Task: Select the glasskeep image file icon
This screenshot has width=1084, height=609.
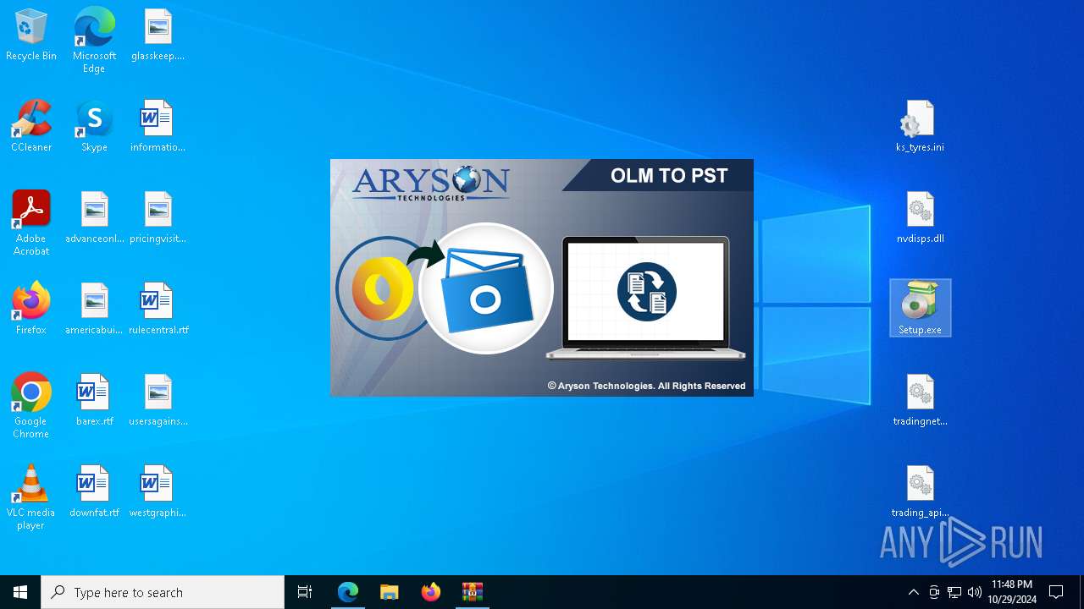Action: click(158, 36)
